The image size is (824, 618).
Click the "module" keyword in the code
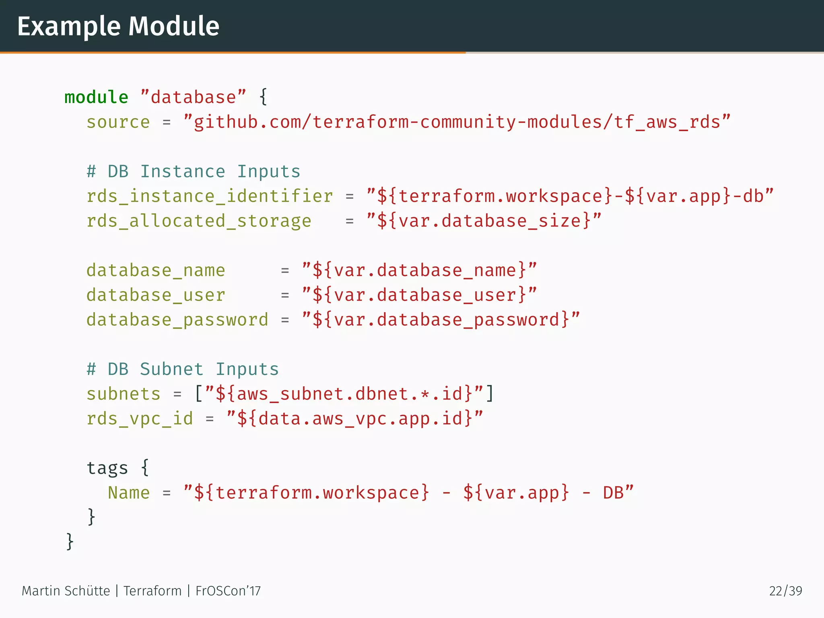(97, 97)
